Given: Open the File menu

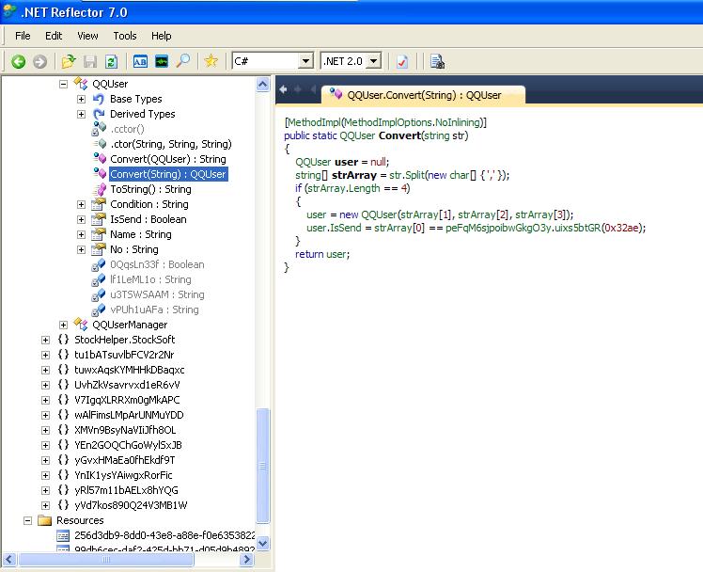Looking at the screenshot, I should coord(23,36).
